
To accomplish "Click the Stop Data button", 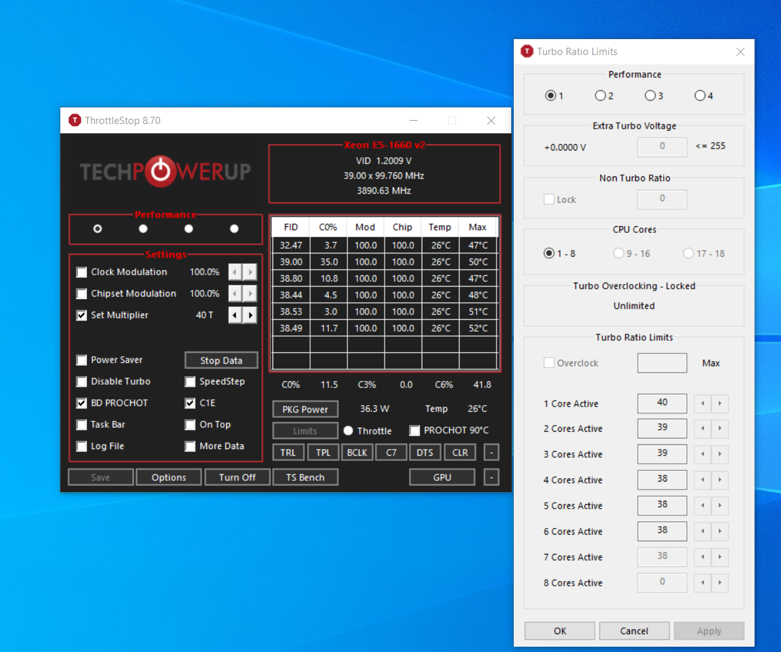I will click(x=221, y=360).
